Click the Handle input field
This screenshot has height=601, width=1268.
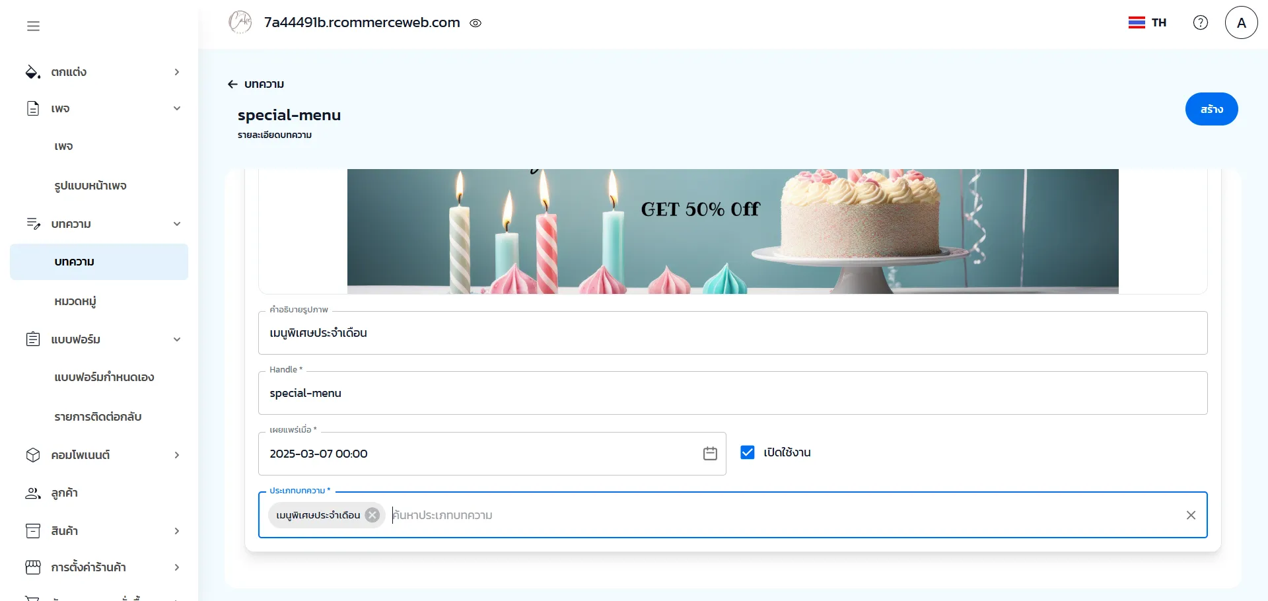[x=733, y=393]
